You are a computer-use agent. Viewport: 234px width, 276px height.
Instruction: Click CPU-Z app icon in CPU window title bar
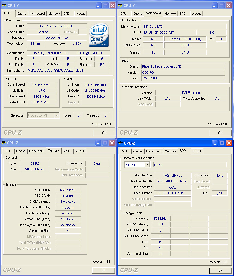[x=4, y=5]
